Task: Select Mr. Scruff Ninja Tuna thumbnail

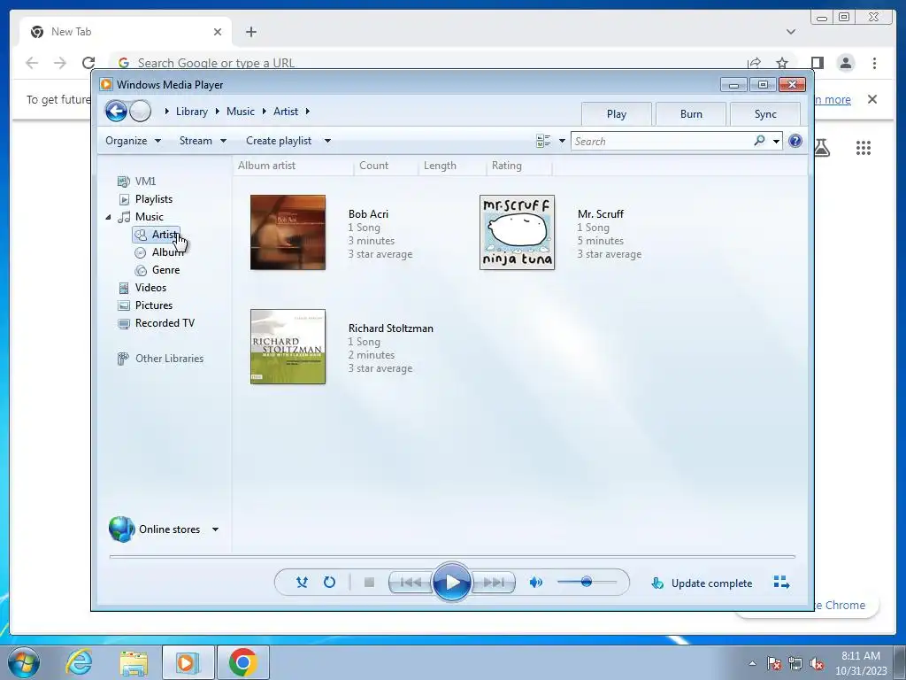Action: [x=517, y=233]
